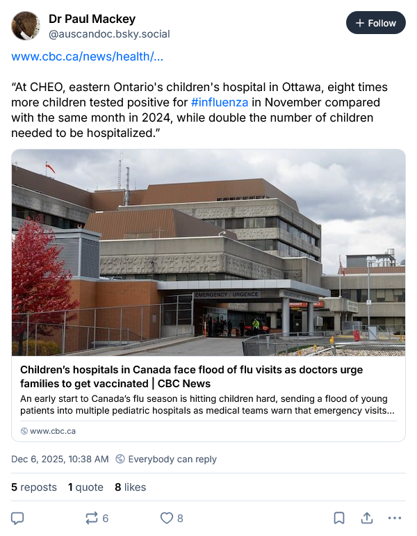Open the share post icon

click(366, 518)
